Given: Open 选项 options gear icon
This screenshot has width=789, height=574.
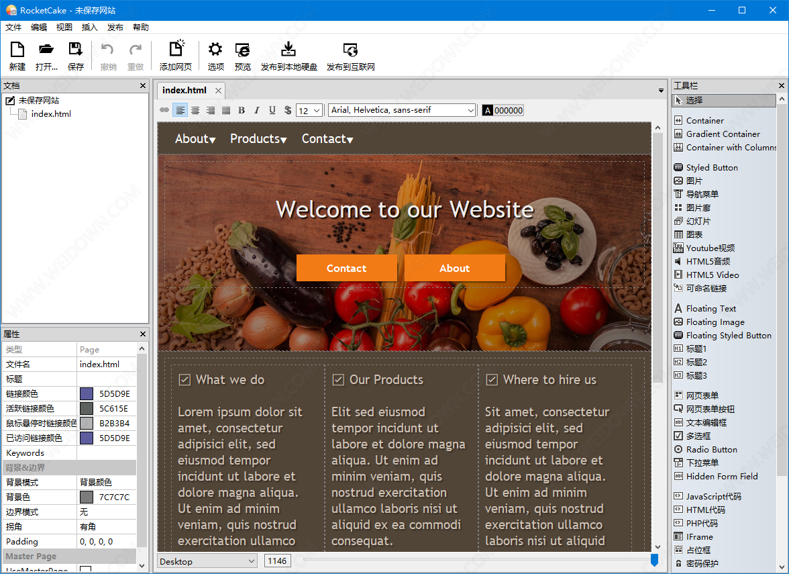Looking at the screenshot, I should (x=215, y=50).
